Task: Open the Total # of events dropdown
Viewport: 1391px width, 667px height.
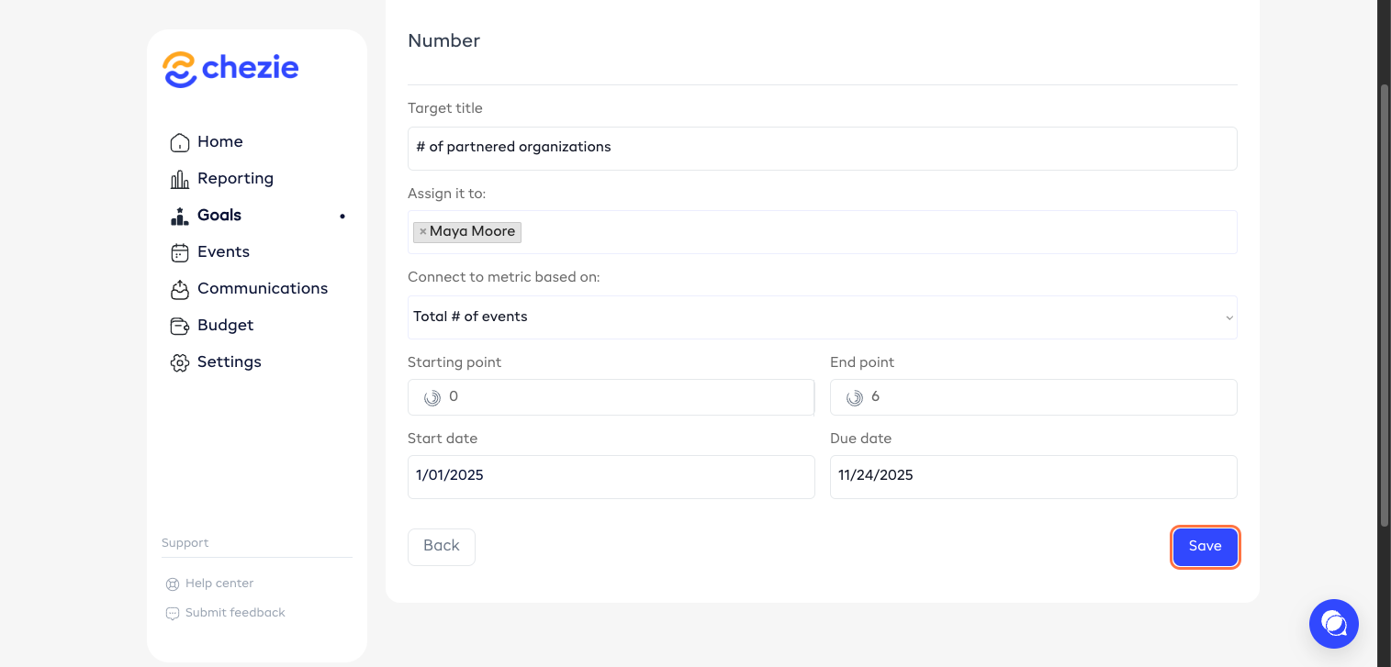Action: coord(821,317)
